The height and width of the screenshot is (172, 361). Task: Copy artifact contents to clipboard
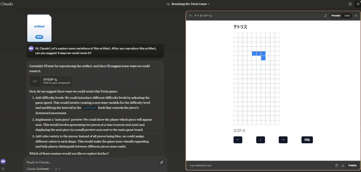click(x=337, y=166)
